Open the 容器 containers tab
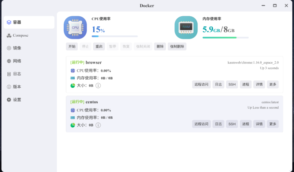The height and width of the screenshot is (172, 294). pos(29,22)
